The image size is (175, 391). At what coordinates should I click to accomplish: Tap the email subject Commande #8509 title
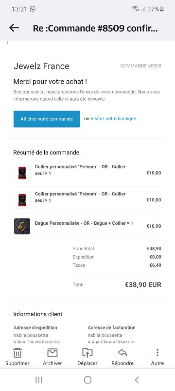click(x=95, y=28)
